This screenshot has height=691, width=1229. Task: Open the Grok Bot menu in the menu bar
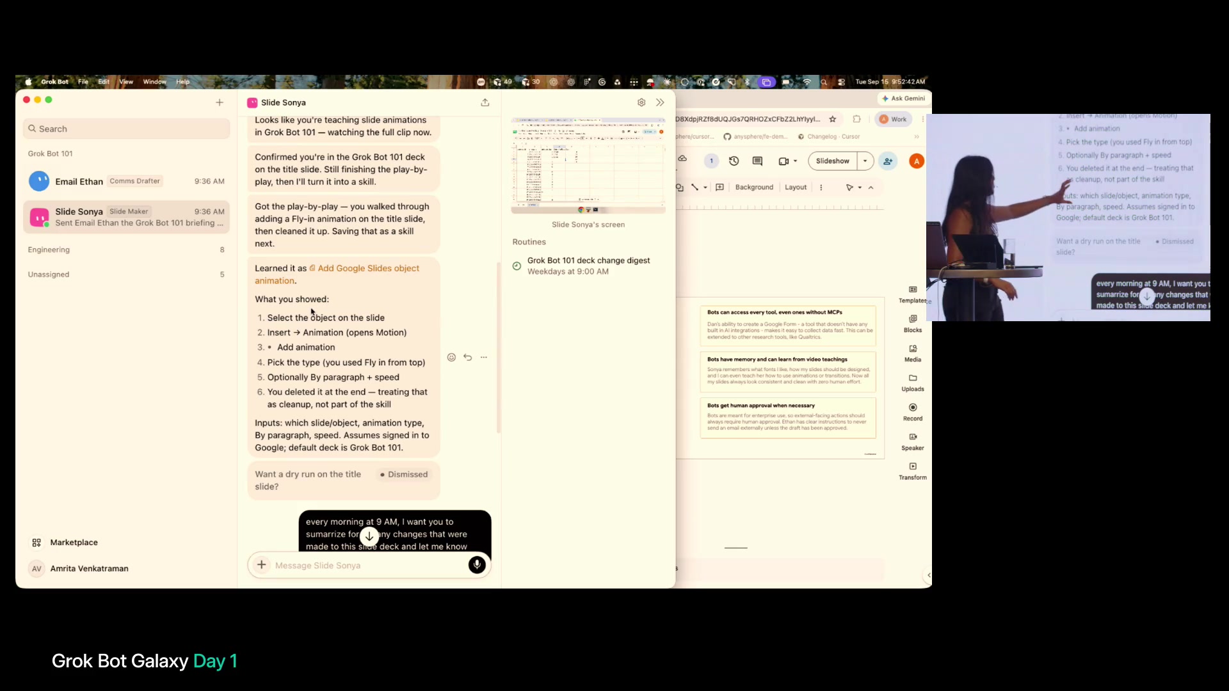click(x=55, y=82)
